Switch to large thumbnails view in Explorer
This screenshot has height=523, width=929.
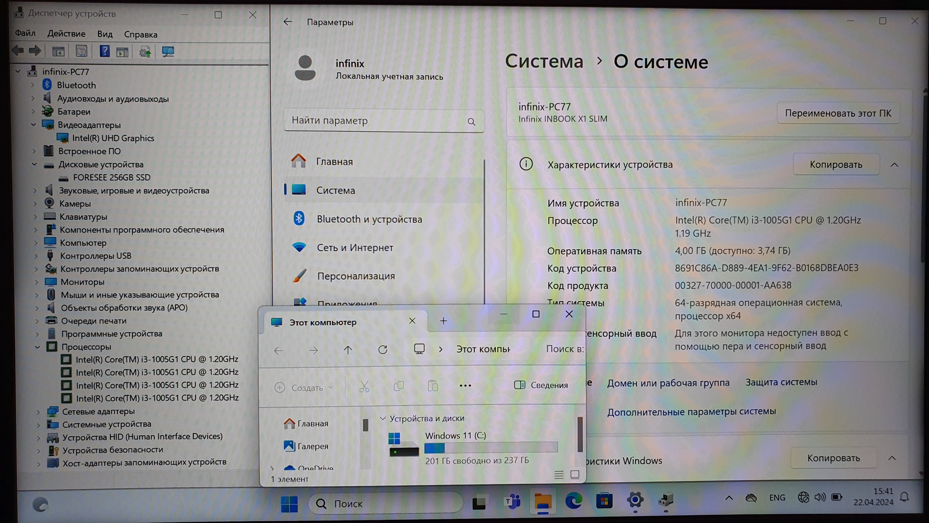pyautogui.click(x=575, y=474)
